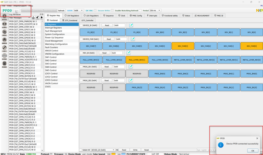
Task: Open the Import/Export menu
Action: point(20,6)
